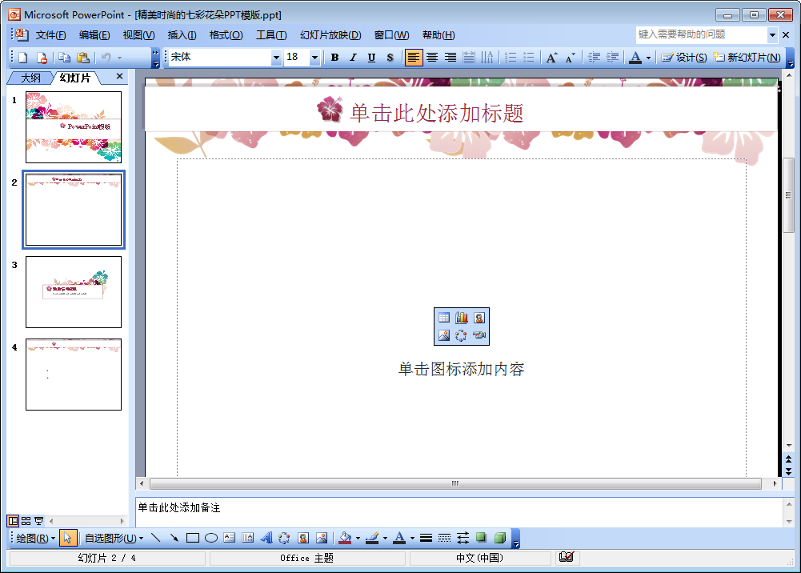Select the Arrow drawing tool
Image resolution: width=801 pixels, height=573 pixels.
(x=174, y=538)
